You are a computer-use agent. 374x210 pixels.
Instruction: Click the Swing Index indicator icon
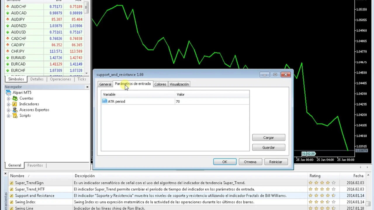click(x=12, y=202)
